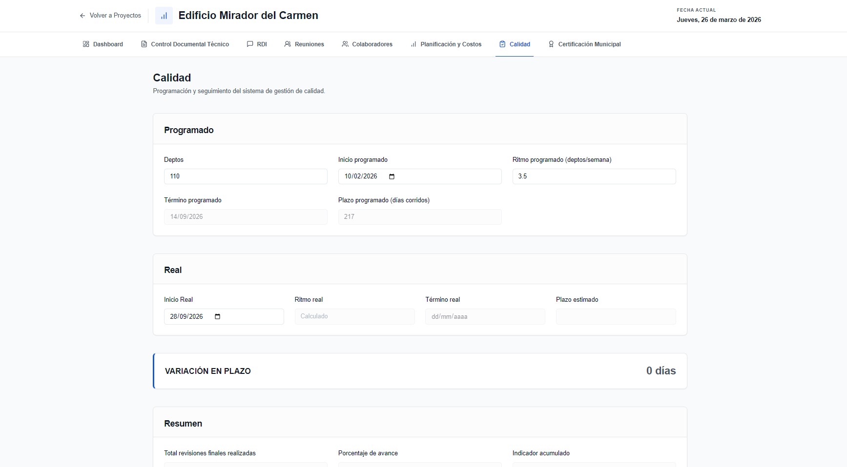Image resolution: width=847 pixels, height=467 pixels.
Task: Open the RDI tab
Action: coord(257,44)
